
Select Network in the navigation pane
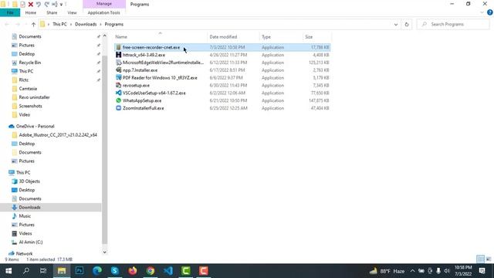pyautogui.click(x=24, y=253)
